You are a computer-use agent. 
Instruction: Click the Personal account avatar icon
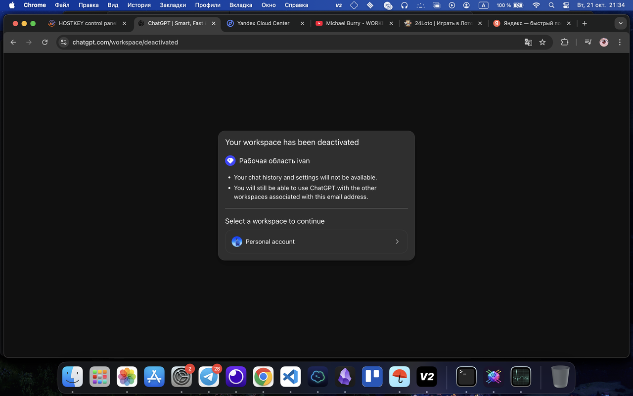[x=237, y=242]
